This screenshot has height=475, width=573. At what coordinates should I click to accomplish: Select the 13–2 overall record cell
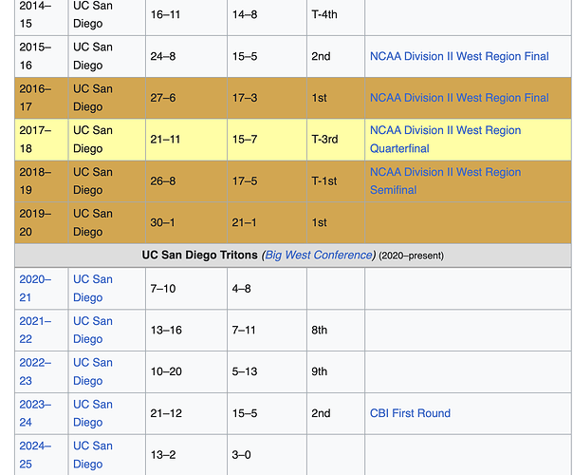186,454
